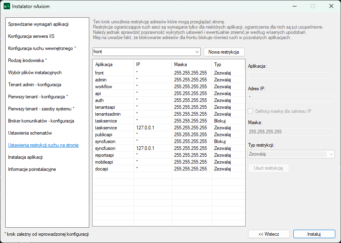
Task: Expand the 'front' application dropdown
Action: click(197, 52)
